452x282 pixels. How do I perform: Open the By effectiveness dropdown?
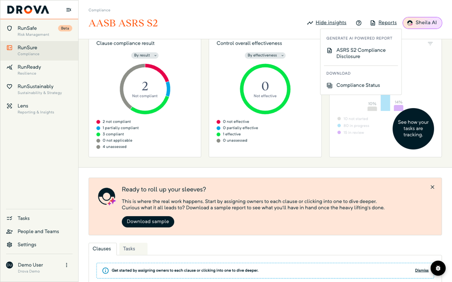(265, 55)
